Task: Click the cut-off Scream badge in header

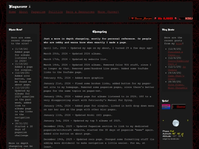Action: [186, 18]
